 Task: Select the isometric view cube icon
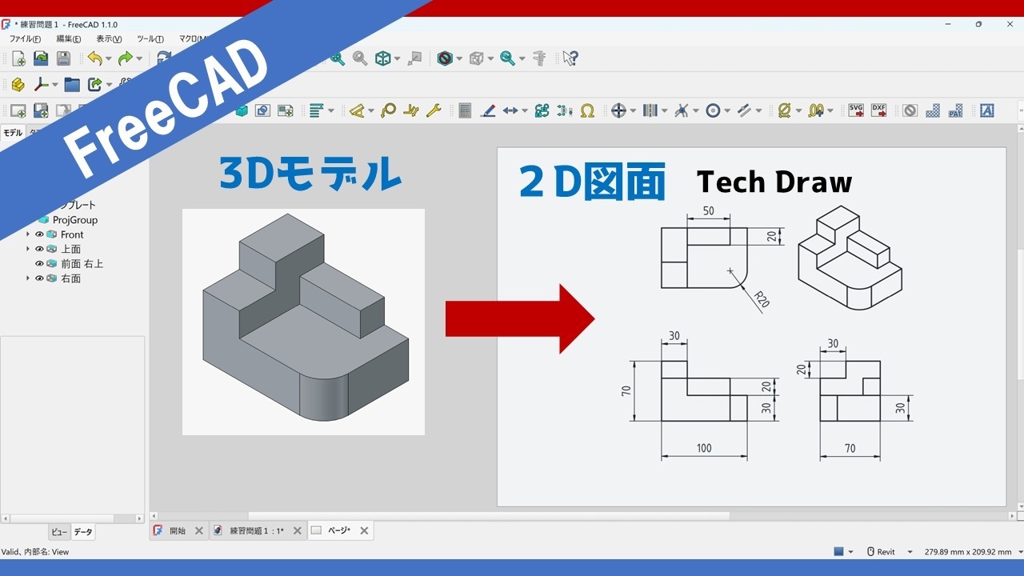click(x=383, y=58)
